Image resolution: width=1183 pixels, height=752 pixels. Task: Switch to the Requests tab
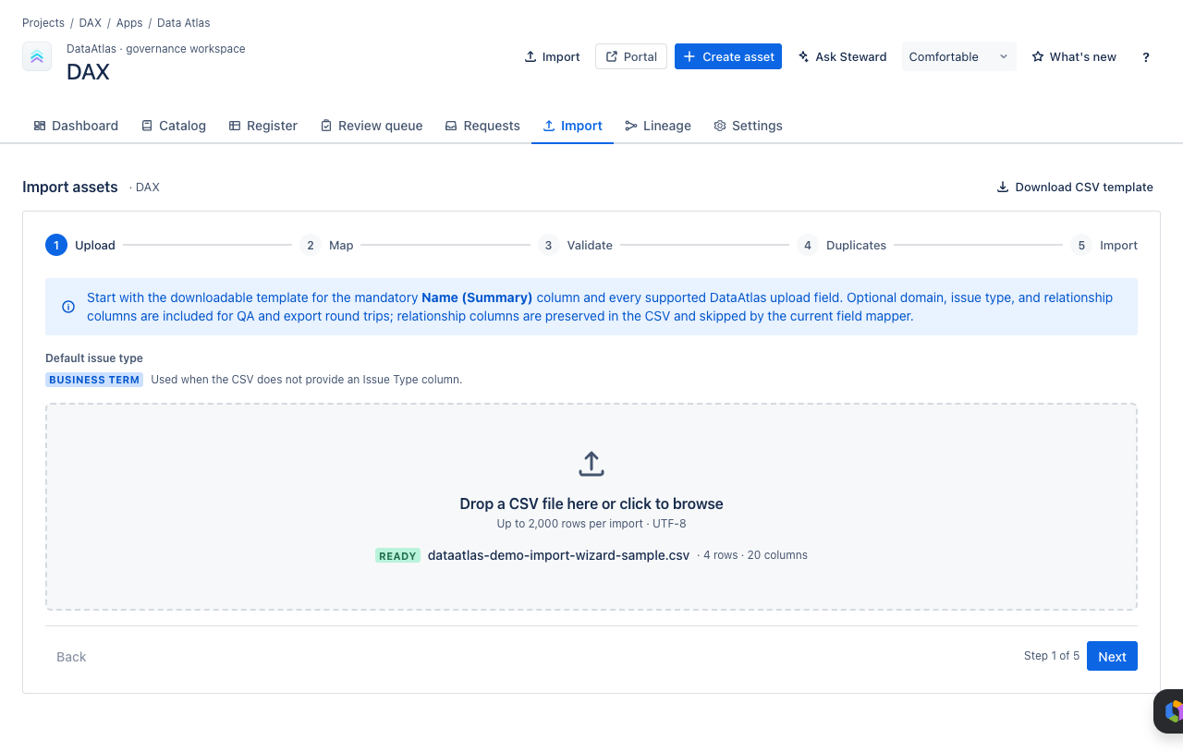pos(482,126)
